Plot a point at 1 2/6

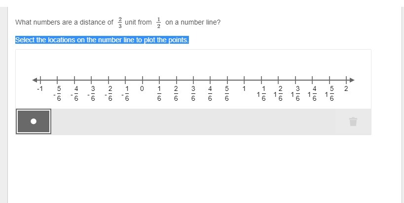point(278,80)
